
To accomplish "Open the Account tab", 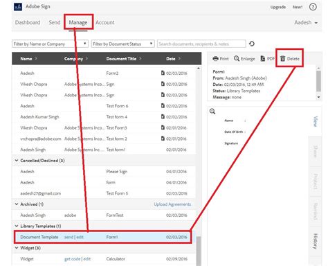I will point(105,22).
